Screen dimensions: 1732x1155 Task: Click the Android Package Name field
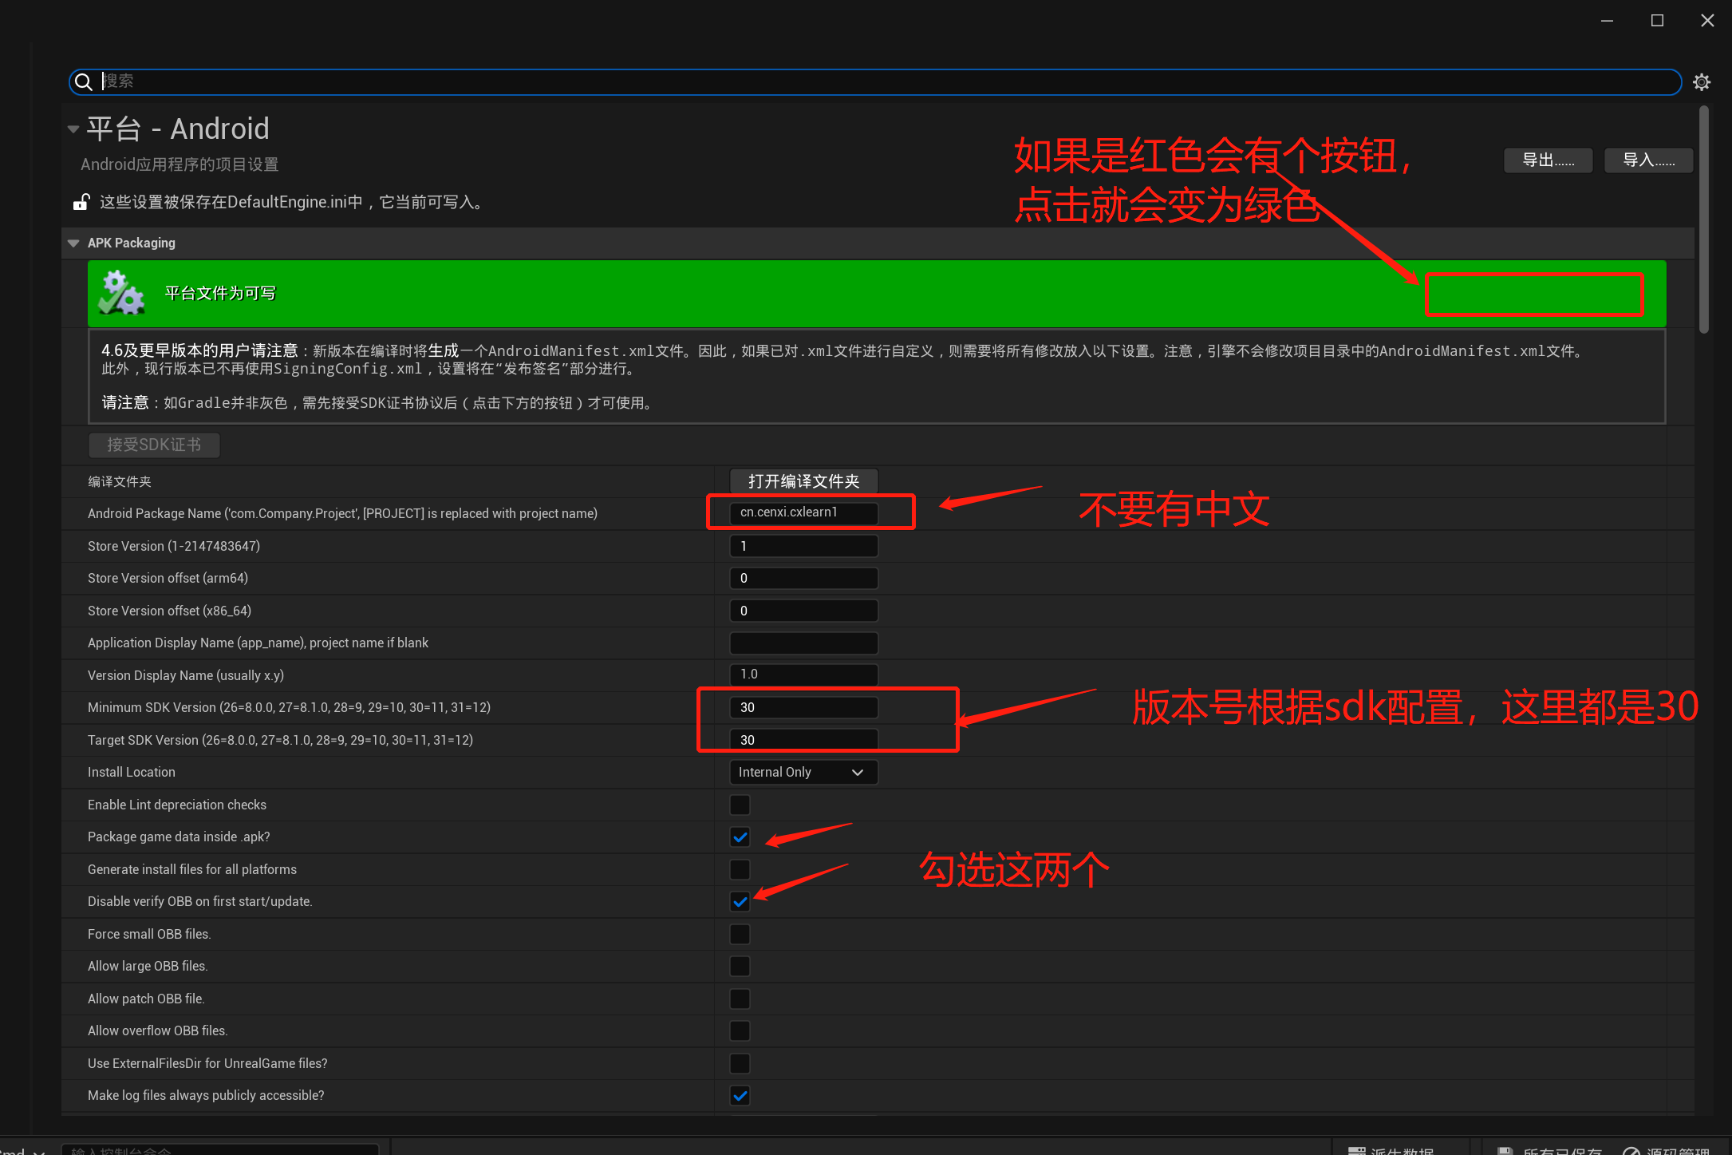point(803,512)
